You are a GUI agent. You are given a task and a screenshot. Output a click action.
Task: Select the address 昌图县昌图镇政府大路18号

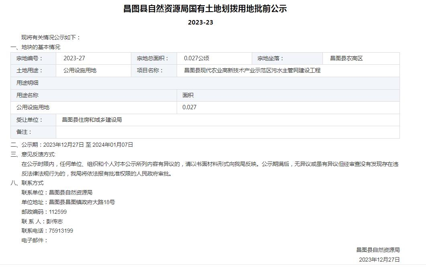click(82, 202)
